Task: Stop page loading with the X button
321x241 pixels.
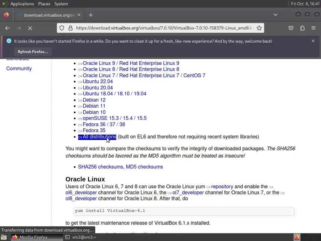Action: click(30, 28)
